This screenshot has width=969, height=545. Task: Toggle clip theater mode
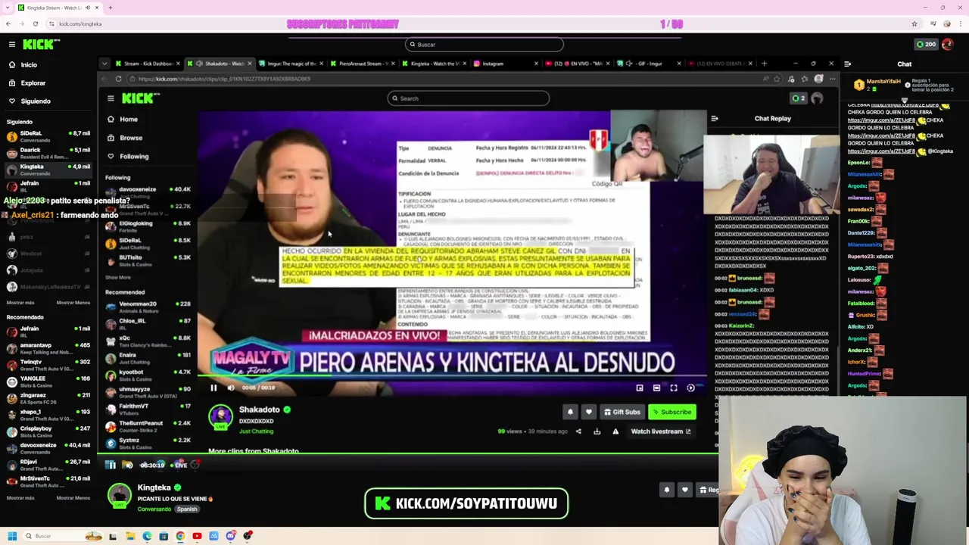(656, 388)
